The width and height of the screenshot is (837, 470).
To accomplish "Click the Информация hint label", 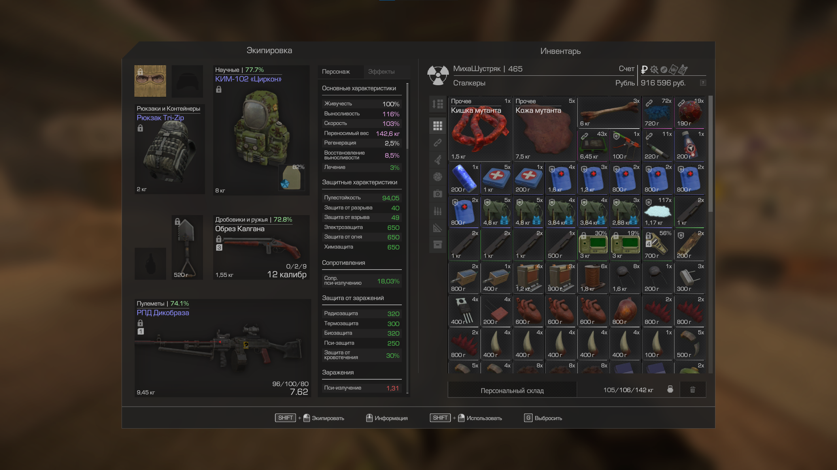I will point(391,418).
